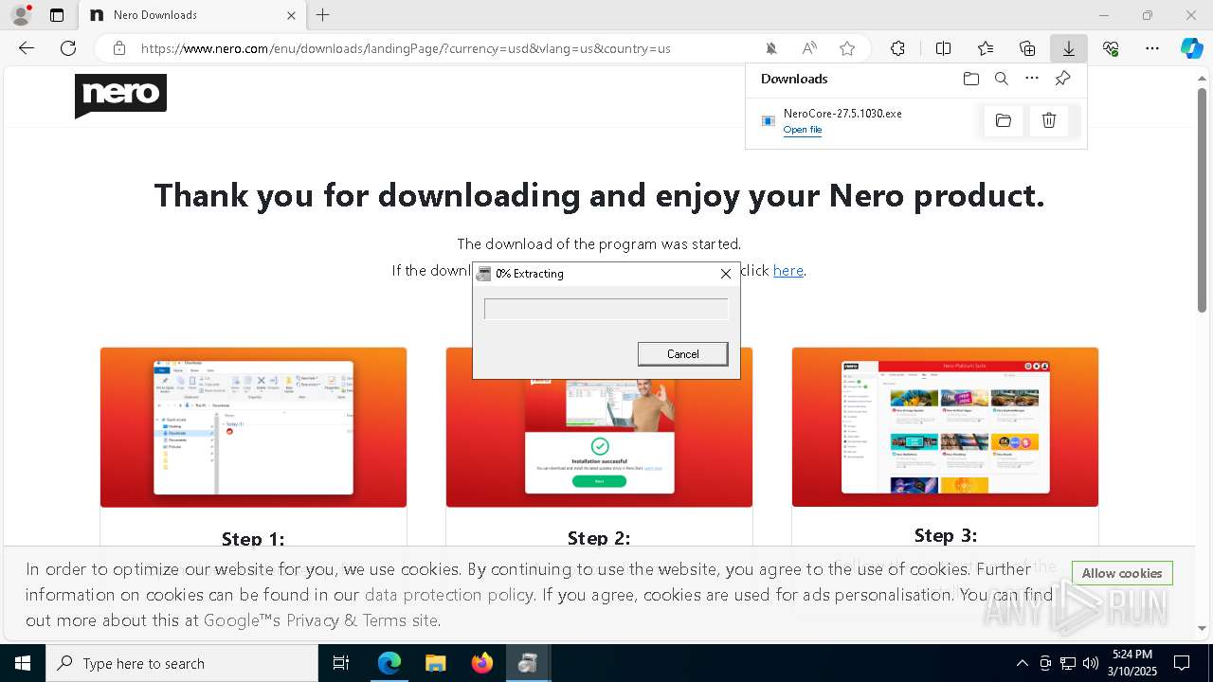Open Windows Start menu

[23, 663]
